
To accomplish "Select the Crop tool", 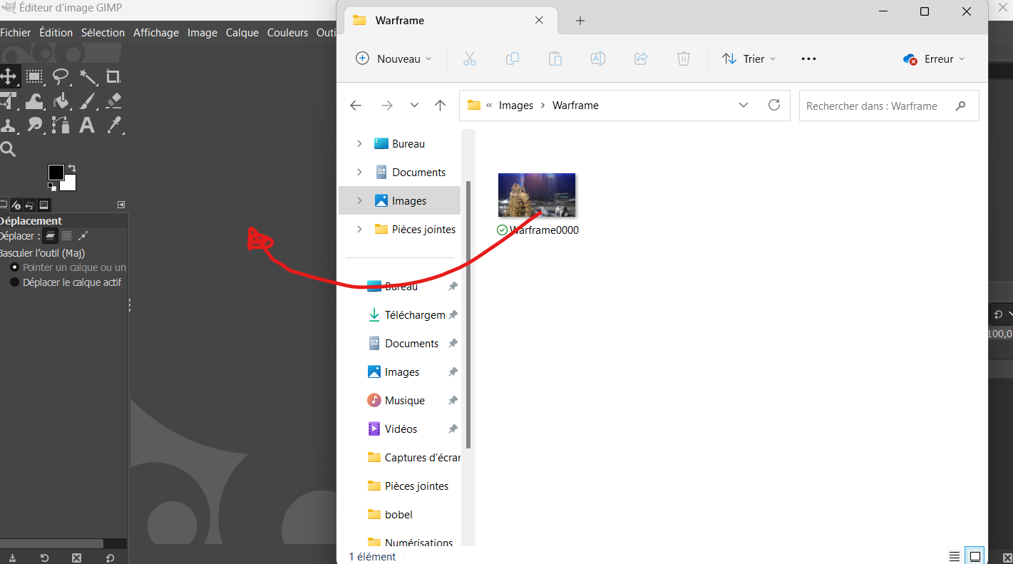I will pyautogui.click(x=113, y=76).
